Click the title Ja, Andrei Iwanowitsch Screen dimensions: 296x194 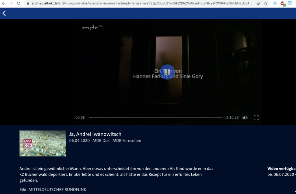pyautogui.click(x=95, y=134)
